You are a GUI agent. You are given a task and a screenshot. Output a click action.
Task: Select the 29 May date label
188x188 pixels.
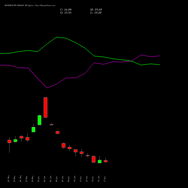click(32, 179)
